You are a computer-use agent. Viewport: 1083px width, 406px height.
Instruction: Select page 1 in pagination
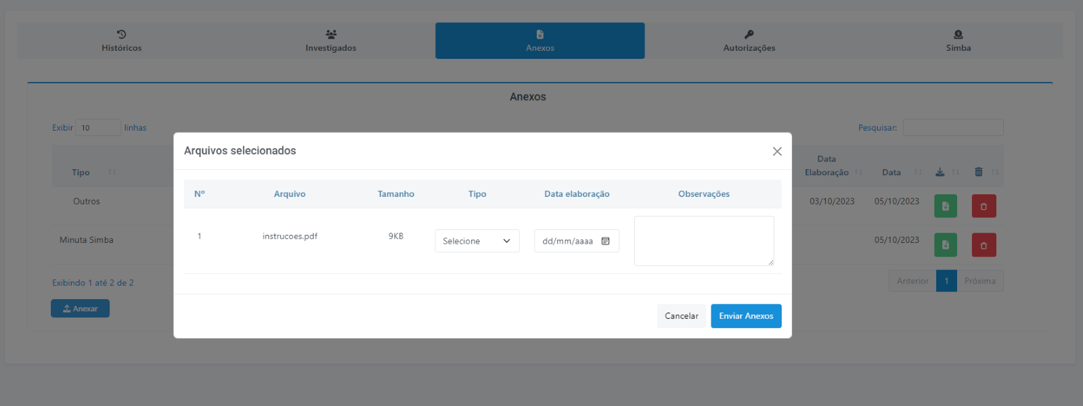point(946,281)
